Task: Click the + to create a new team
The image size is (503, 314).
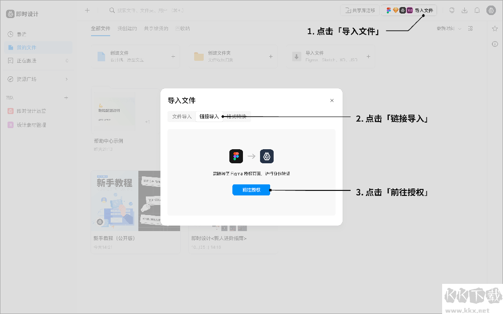Action: click(x=66, y=97)
